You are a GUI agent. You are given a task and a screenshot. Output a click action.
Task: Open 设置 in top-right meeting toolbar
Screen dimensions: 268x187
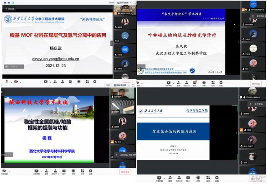click(x=221, y=84)
